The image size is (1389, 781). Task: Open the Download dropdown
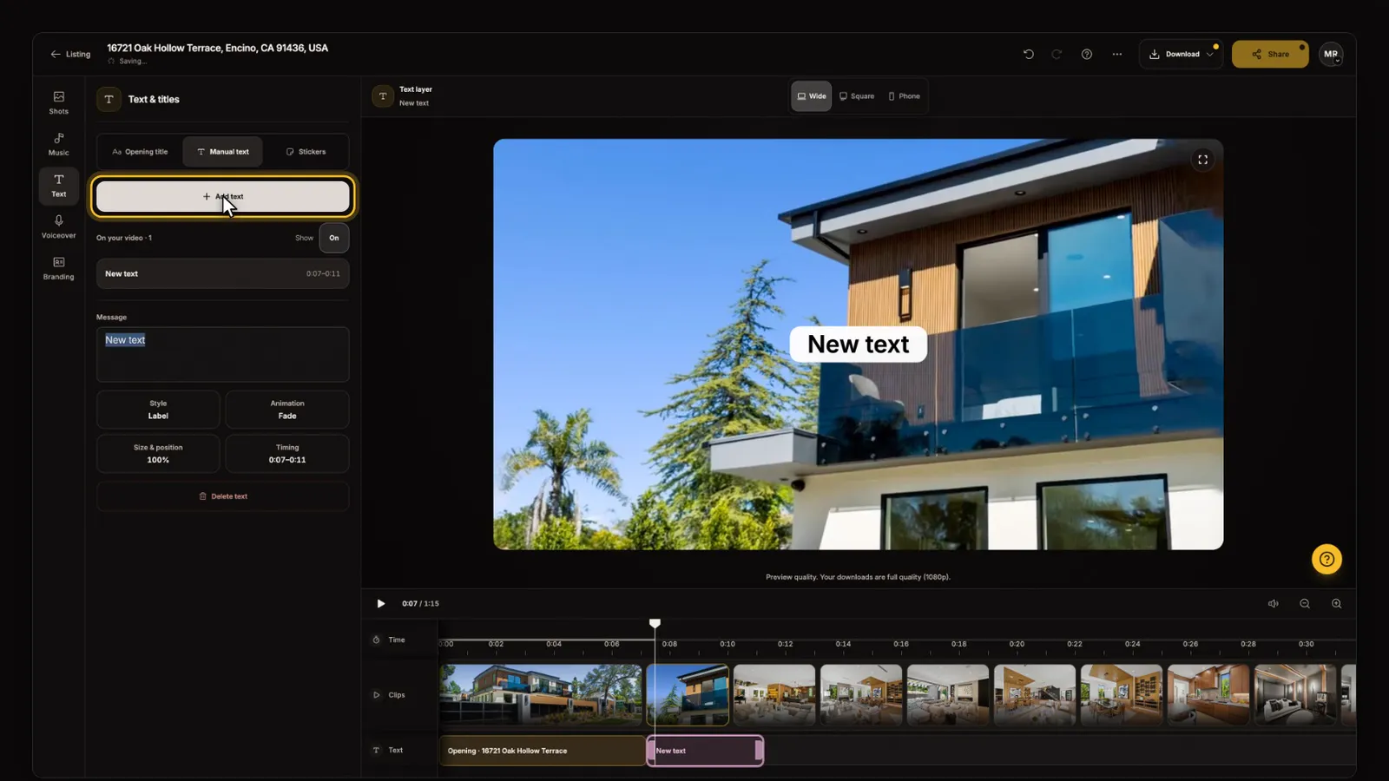click(x=1181, y=54)
